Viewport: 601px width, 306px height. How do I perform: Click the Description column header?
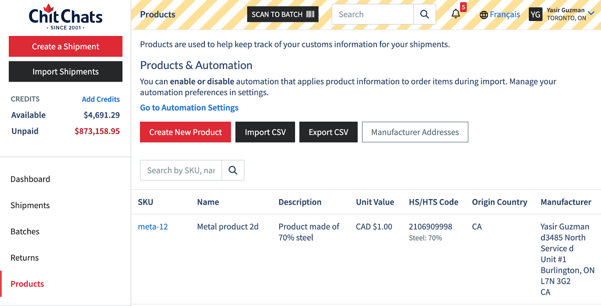[x=300, y=202]
